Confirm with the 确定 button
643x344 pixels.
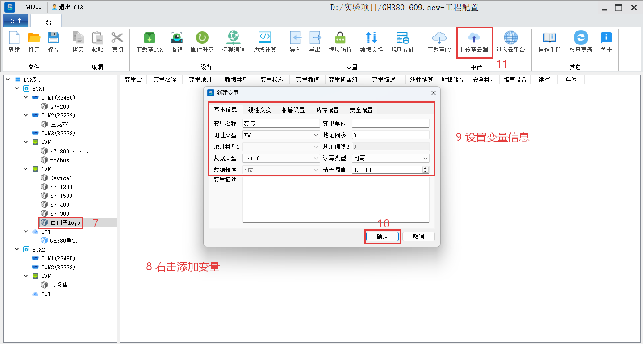[383, 237]
